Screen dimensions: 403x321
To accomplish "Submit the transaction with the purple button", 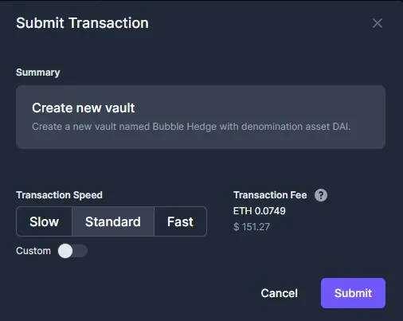I will click(x=353, y=293).
